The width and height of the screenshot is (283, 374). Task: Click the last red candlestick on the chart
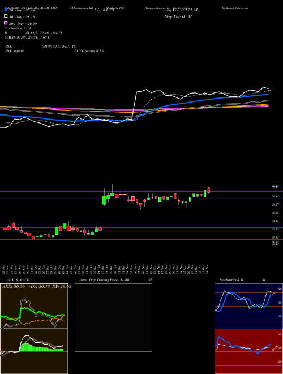tap(209, 190)
